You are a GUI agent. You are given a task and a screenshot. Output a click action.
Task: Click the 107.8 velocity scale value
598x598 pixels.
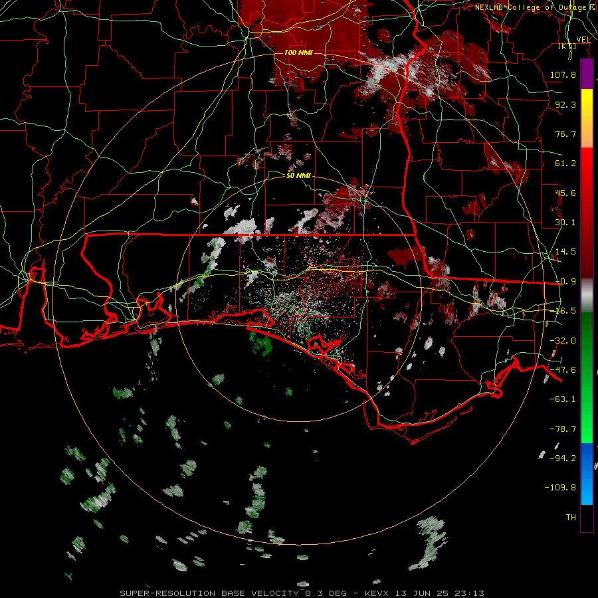tap(563, 74)
